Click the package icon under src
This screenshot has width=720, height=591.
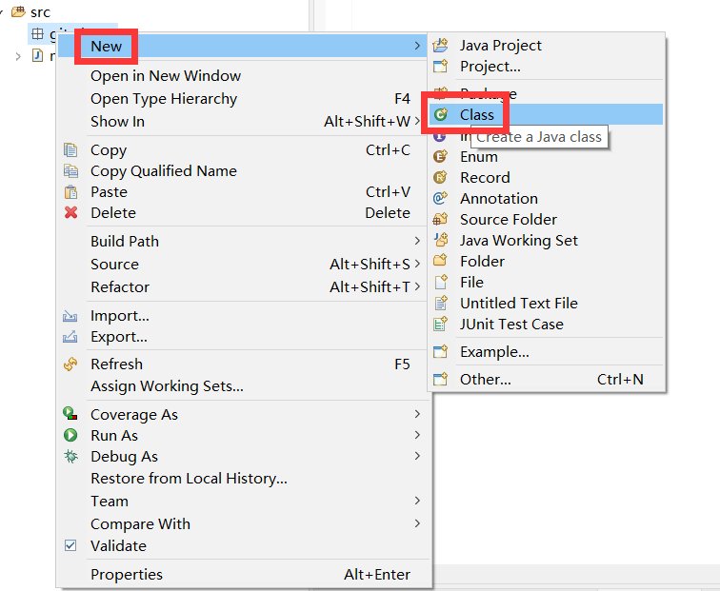click(x=37, y=33)
